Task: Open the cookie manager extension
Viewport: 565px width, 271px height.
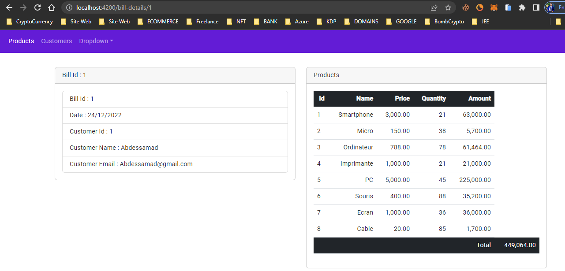Action: tap(466, 7)
